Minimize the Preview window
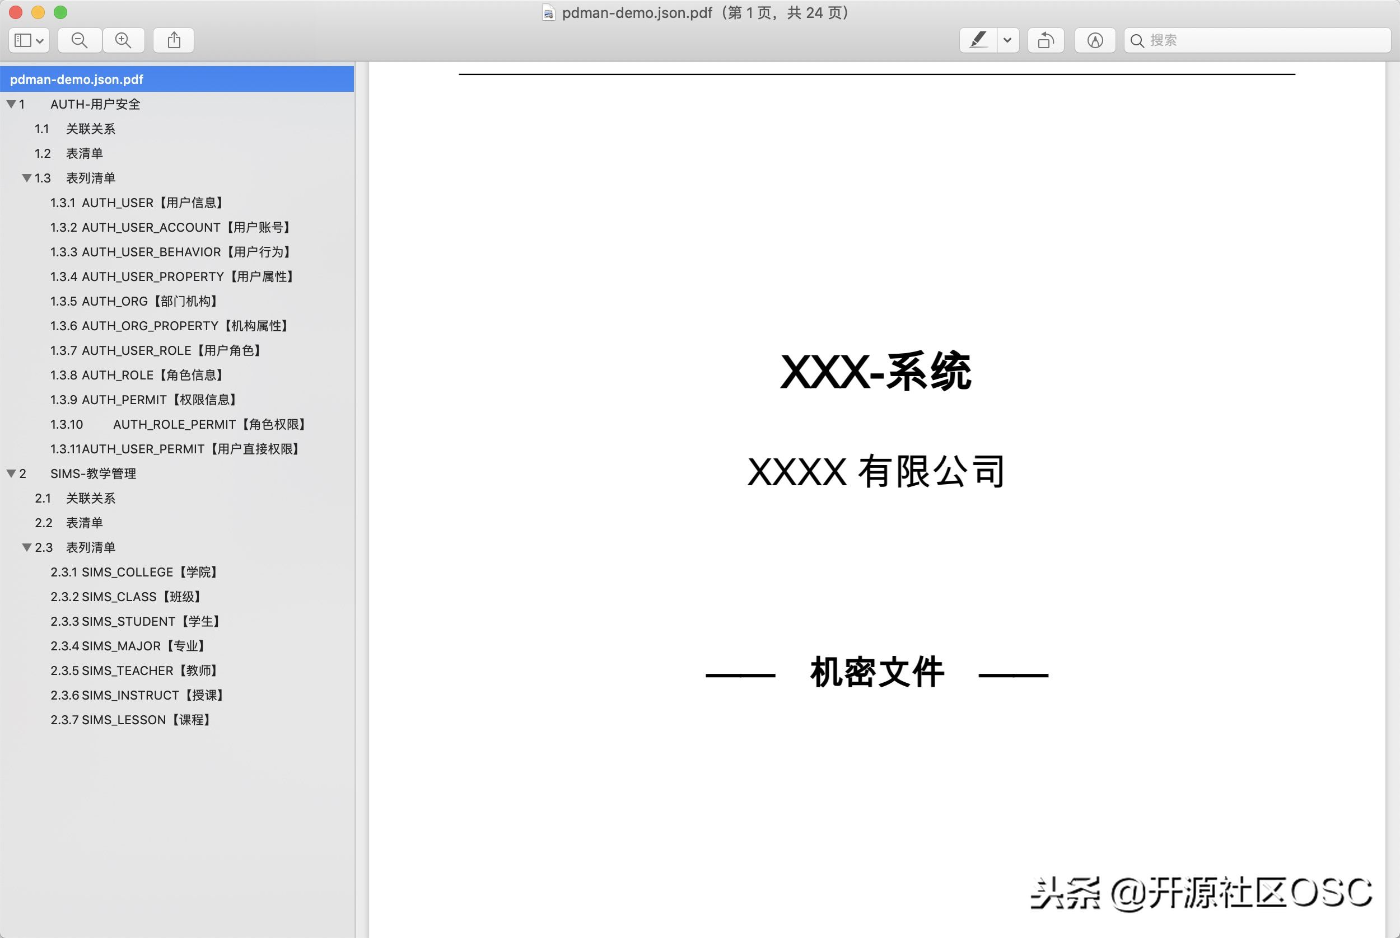 (x=38, y=12)
